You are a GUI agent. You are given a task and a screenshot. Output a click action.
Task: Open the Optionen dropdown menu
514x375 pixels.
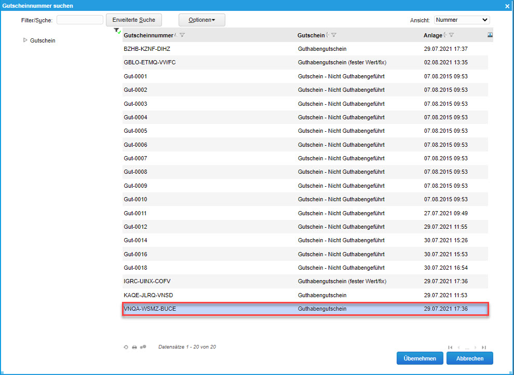202,20
